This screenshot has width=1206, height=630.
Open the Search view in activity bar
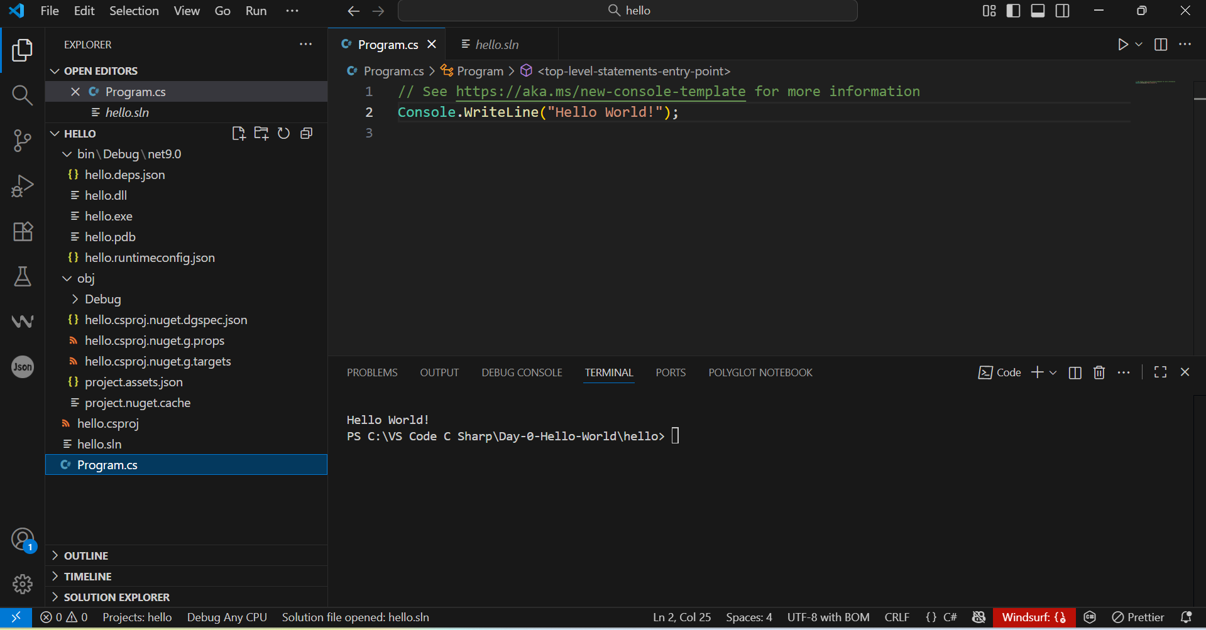22,95
